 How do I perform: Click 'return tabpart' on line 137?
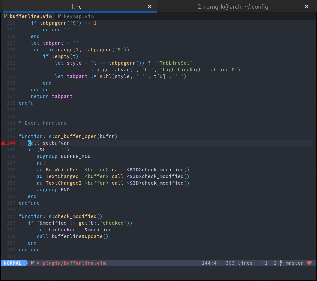52,96
